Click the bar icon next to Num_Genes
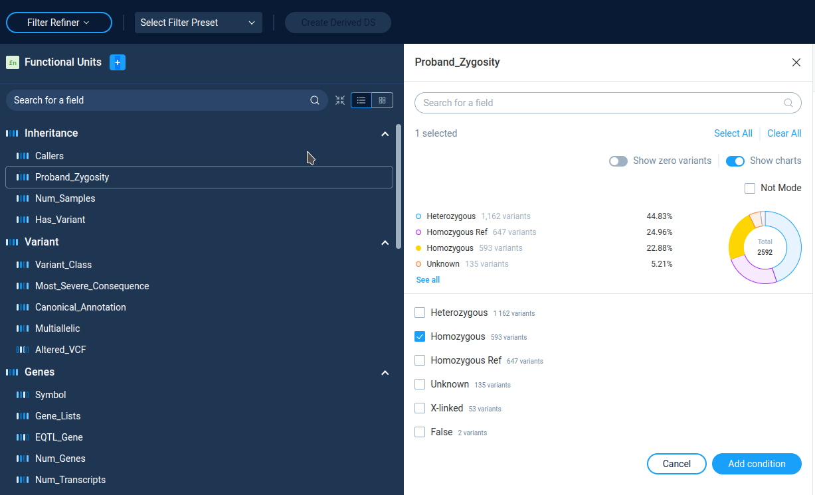The width and height of the screenshot is (815, 495). pos(23,459)
